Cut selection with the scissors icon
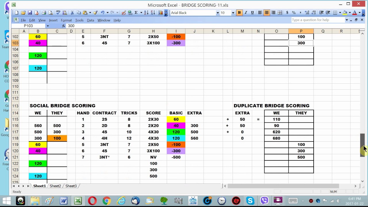 click(x=72, y=13)
